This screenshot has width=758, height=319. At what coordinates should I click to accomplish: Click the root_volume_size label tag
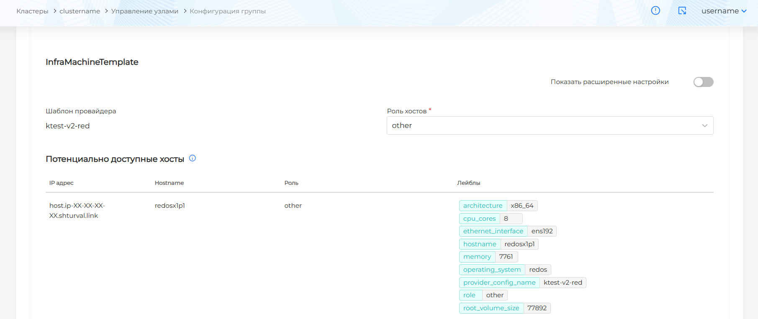point(491,308)
